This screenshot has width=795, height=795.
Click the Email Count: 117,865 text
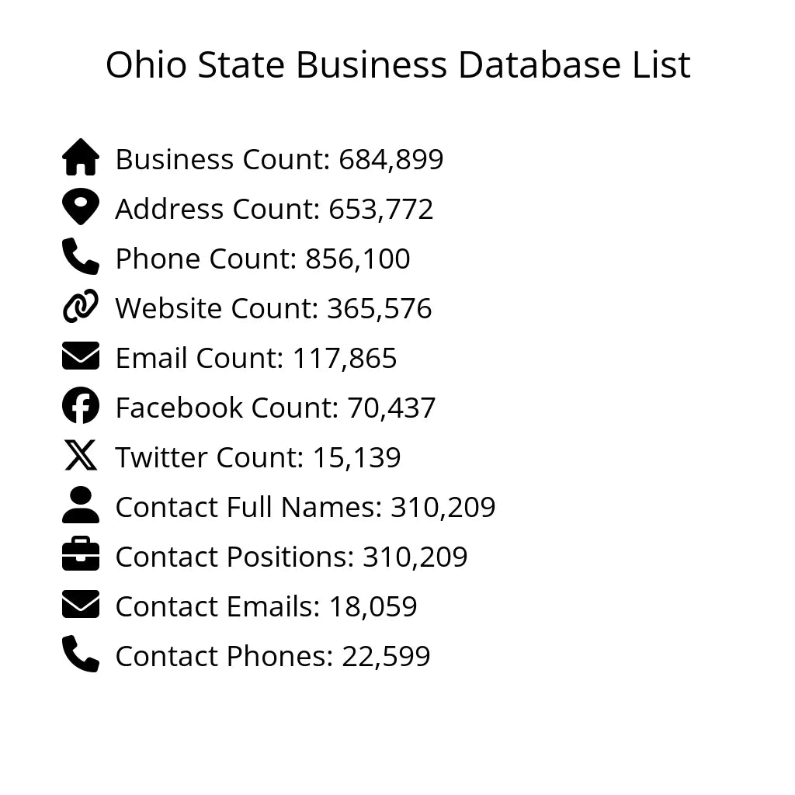[x=256, y=358]
